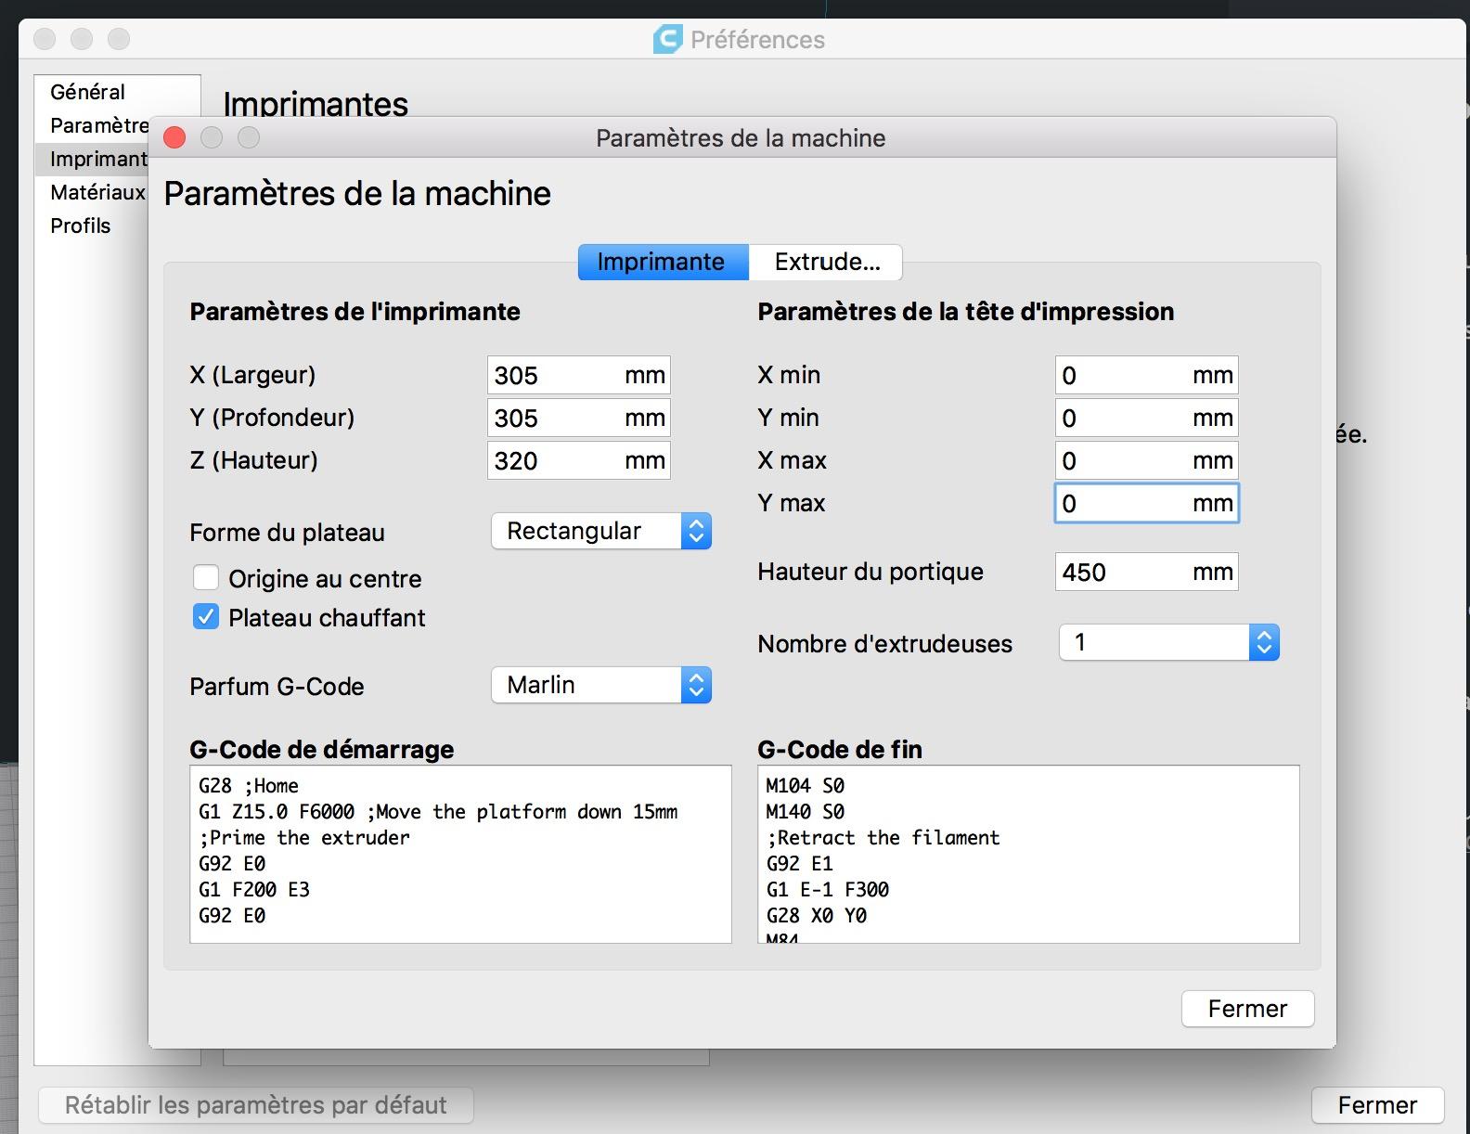This screenshot has width=1470, height=1134.
Task: Focus the Hauteur du portique field
Action: 1123,572
